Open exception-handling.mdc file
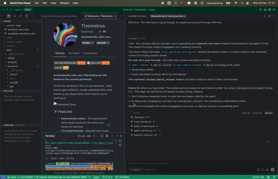The height and width of the screenshot is (179, 278). (x=21, y=34)
